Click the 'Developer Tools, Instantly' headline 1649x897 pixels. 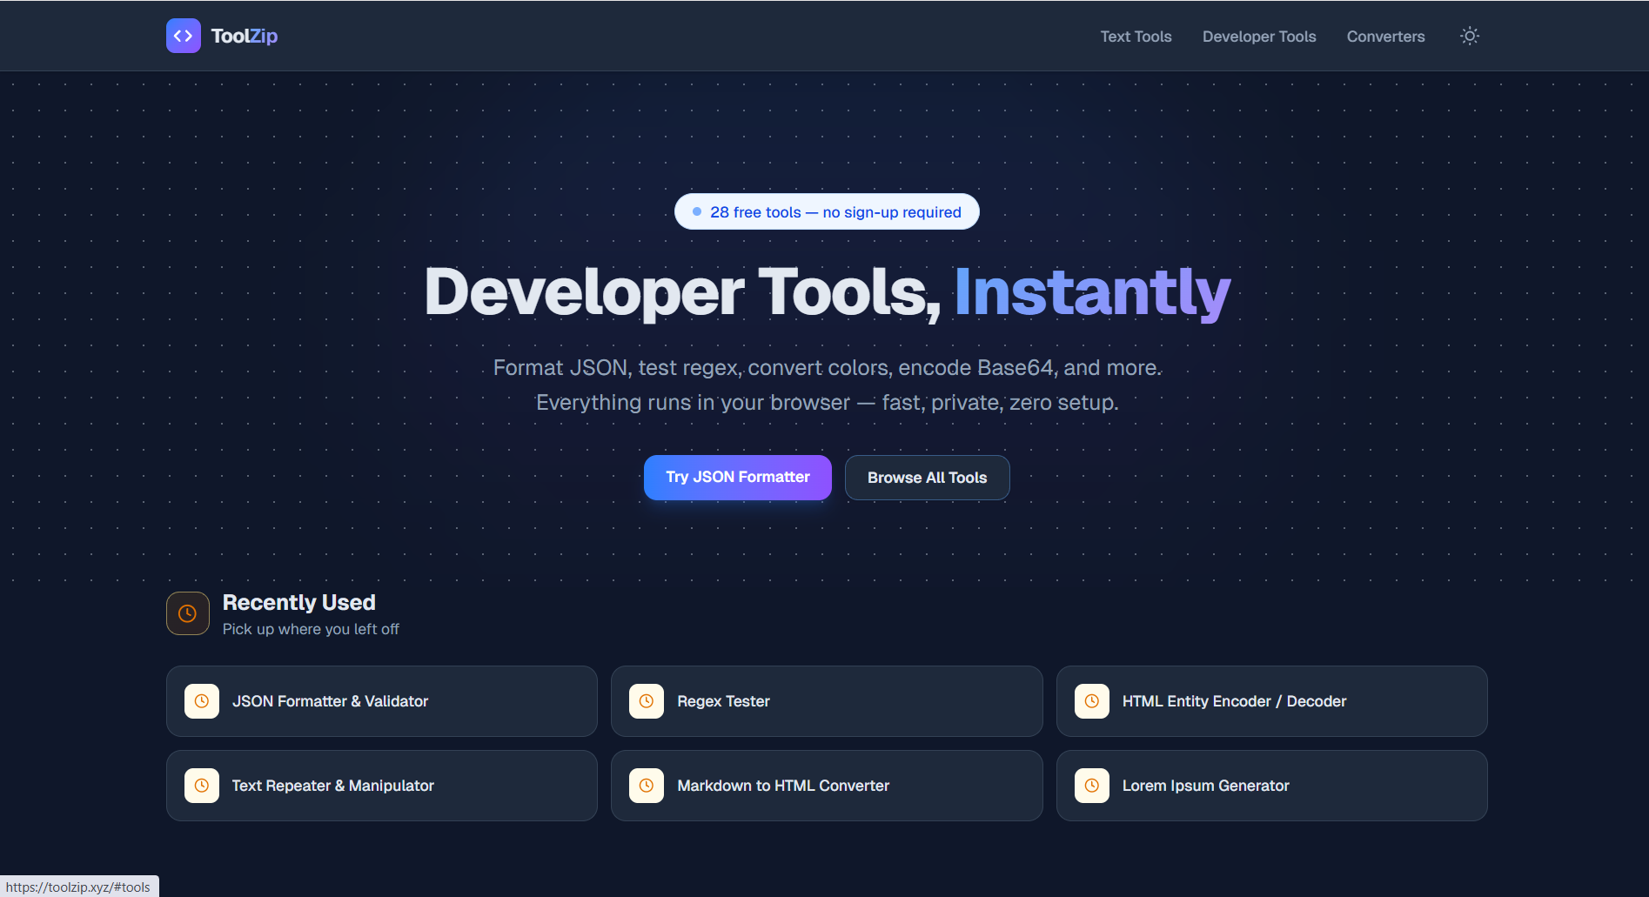(x=827, y=292)
